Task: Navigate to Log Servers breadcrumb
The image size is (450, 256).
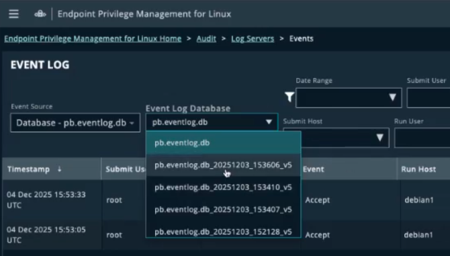Action: pyautogui.click(x=253, y=38)
